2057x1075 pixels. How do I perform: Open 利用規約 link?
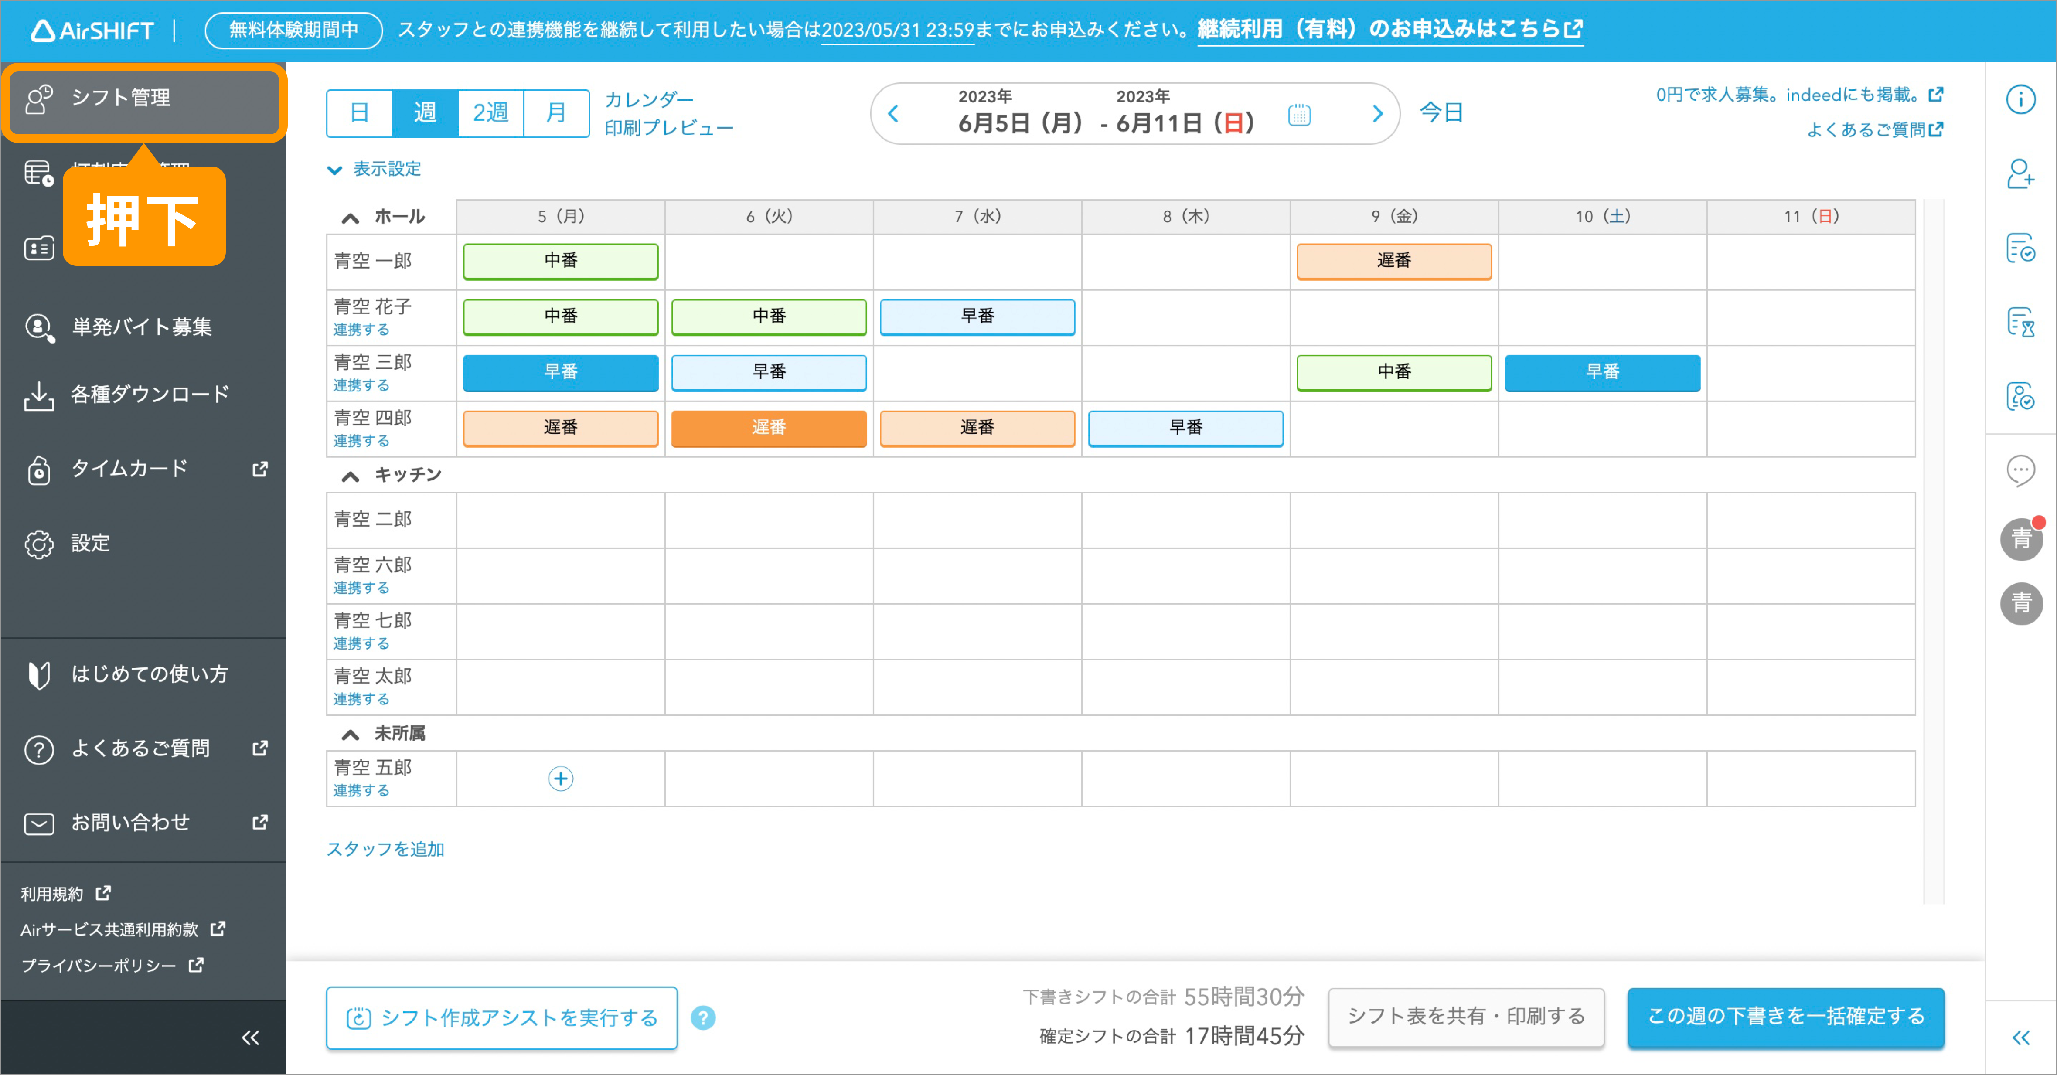pyautogui.click(x=65, y=894)
